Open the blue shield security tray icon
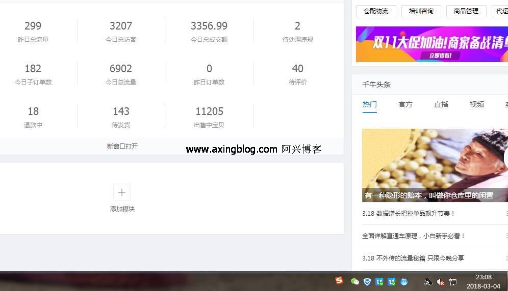Viewport: 508px width, 291px height. [x=367, y=281]
